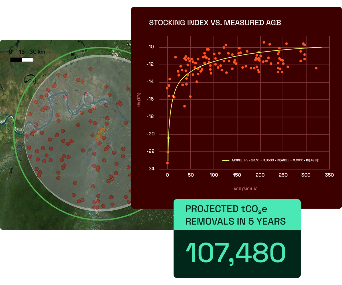Select the chart's x-axis tick label "0"

click(x=168, y=175)
